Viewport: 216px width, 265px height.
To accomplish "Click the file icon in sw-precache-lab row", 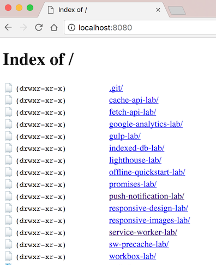I will [x=9, y=244].
